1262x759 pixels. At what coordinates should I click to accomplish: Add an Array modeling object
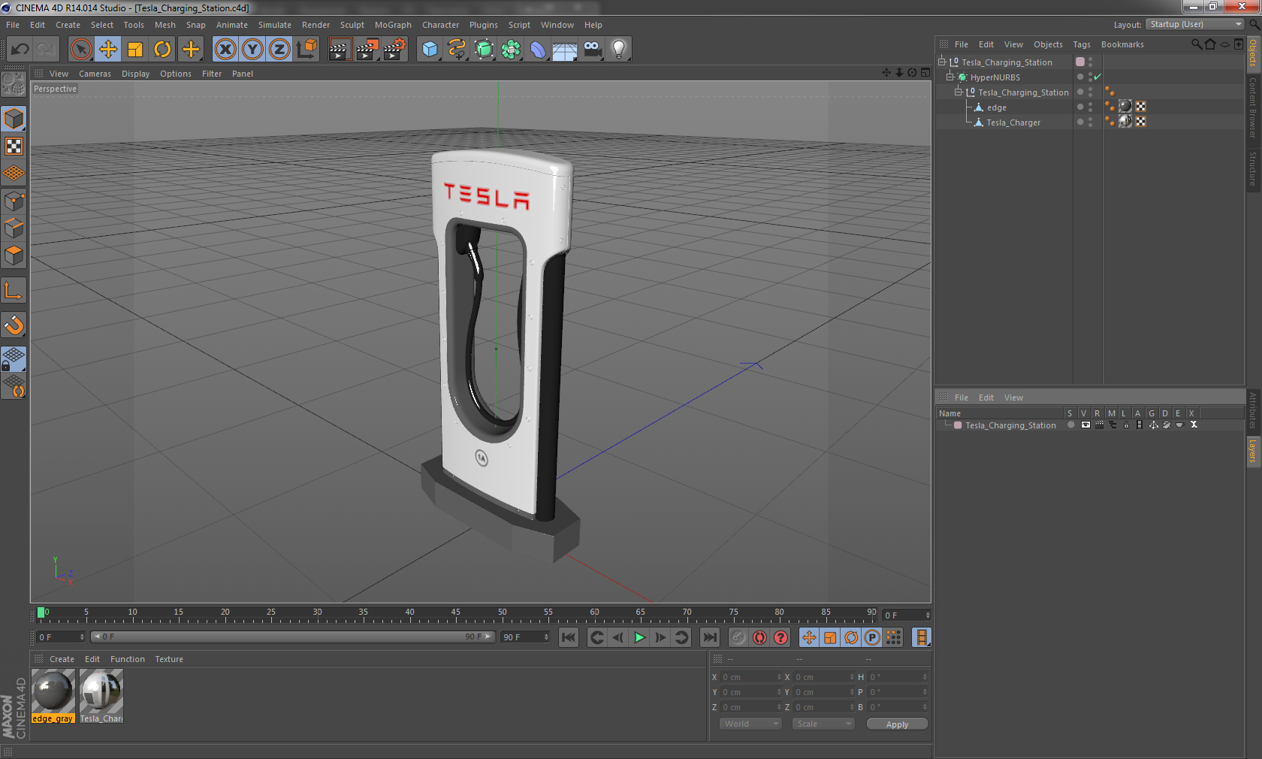point(511,50)
